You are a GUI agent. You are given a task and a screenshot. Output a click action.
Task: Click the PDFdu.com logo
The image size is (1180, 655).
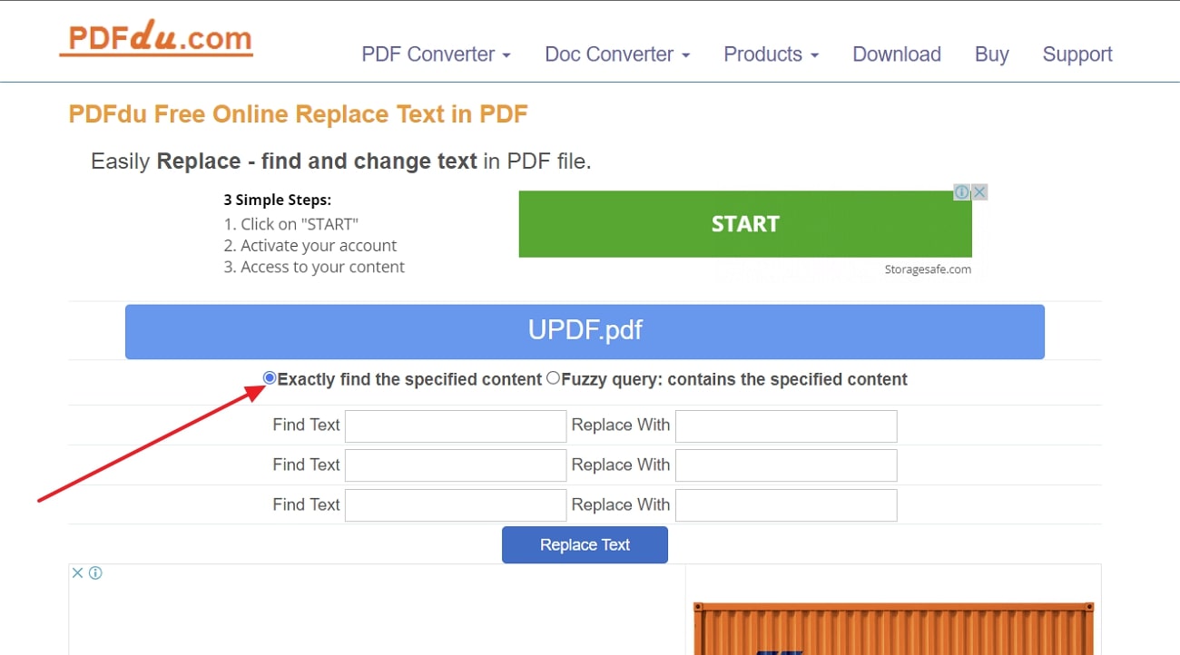coord(155,38)
